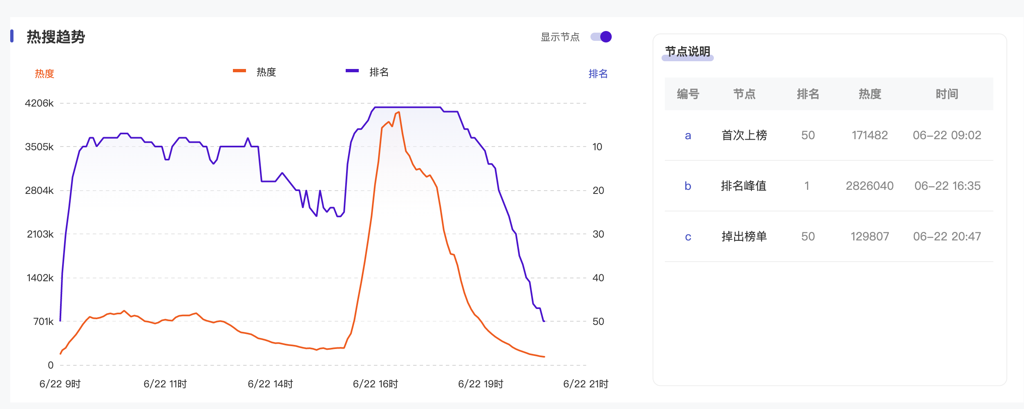Screen dimensions: 1024x409
Task: Click the purple rank line's end point
Action: tap(544, 321)
